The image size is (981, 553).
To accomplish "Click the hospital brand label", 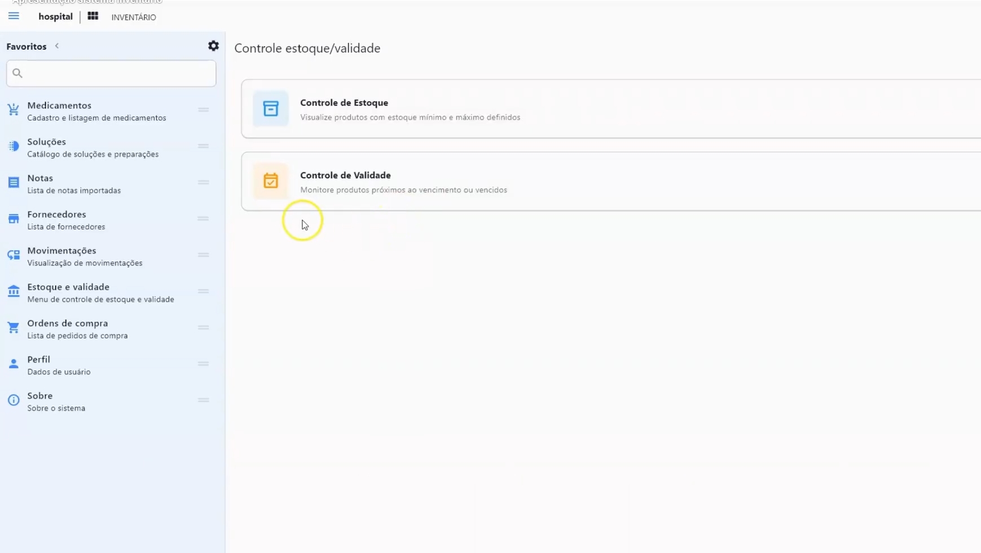I will [x=55, y=16].
